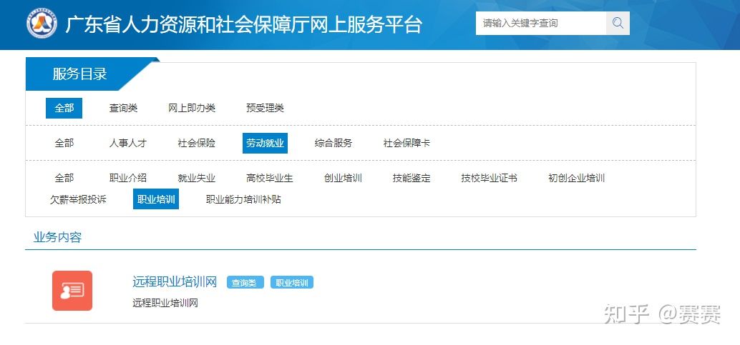Select 查询类 service type filter
This screenshot has height=345, width=740.
click(x=123, y=108)
